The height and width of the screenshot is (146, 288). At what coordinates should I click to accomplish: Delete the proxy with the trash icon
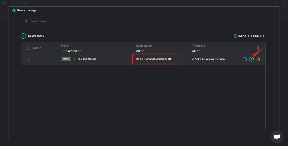[x=258, y=59]
